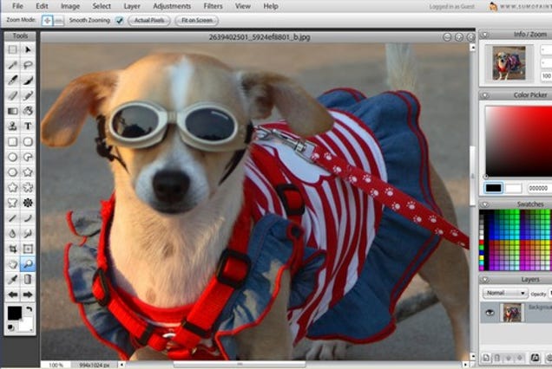The width and height of the screenshot is (552, 369).
Task: Toggle the Smooth Zooming checkbox
Action: tap(119, 20)
